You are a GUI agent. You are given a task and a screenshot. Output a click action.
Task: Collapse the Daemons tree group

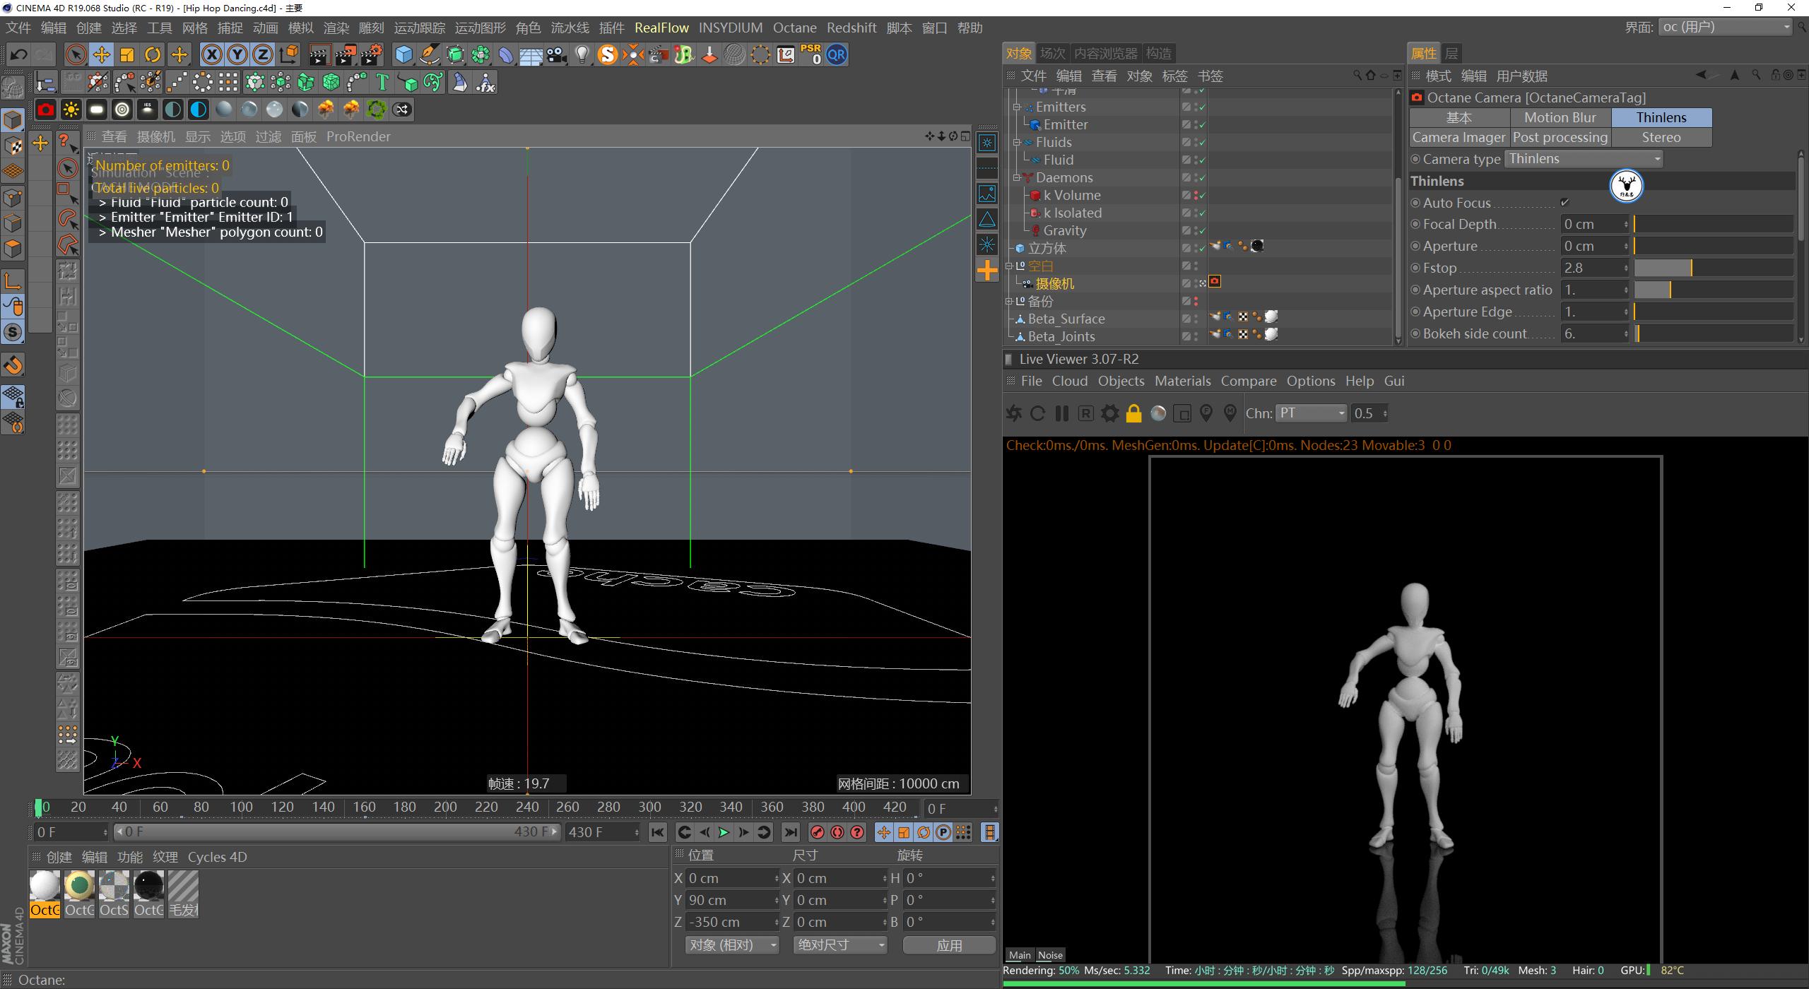(1016, 178)
